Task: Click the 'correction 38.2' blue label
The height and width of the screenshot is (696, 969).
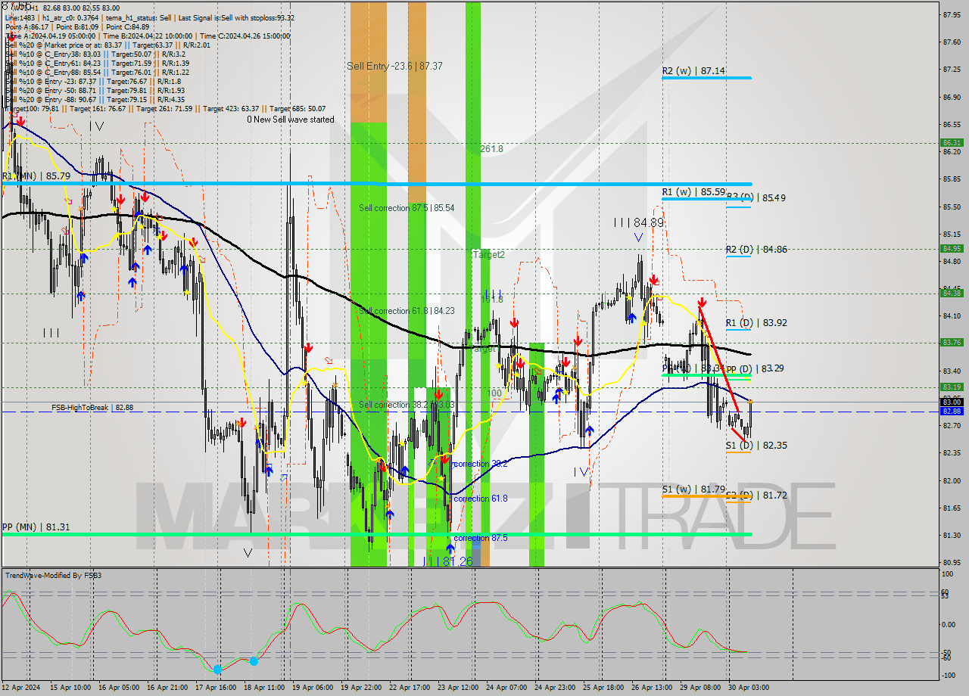Action: pyautogui.click(x=481, y=465)
